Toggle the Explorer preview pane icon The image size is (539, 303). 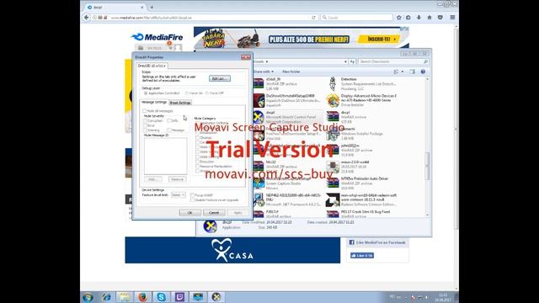pyautogui.click(x=413, y=72)
